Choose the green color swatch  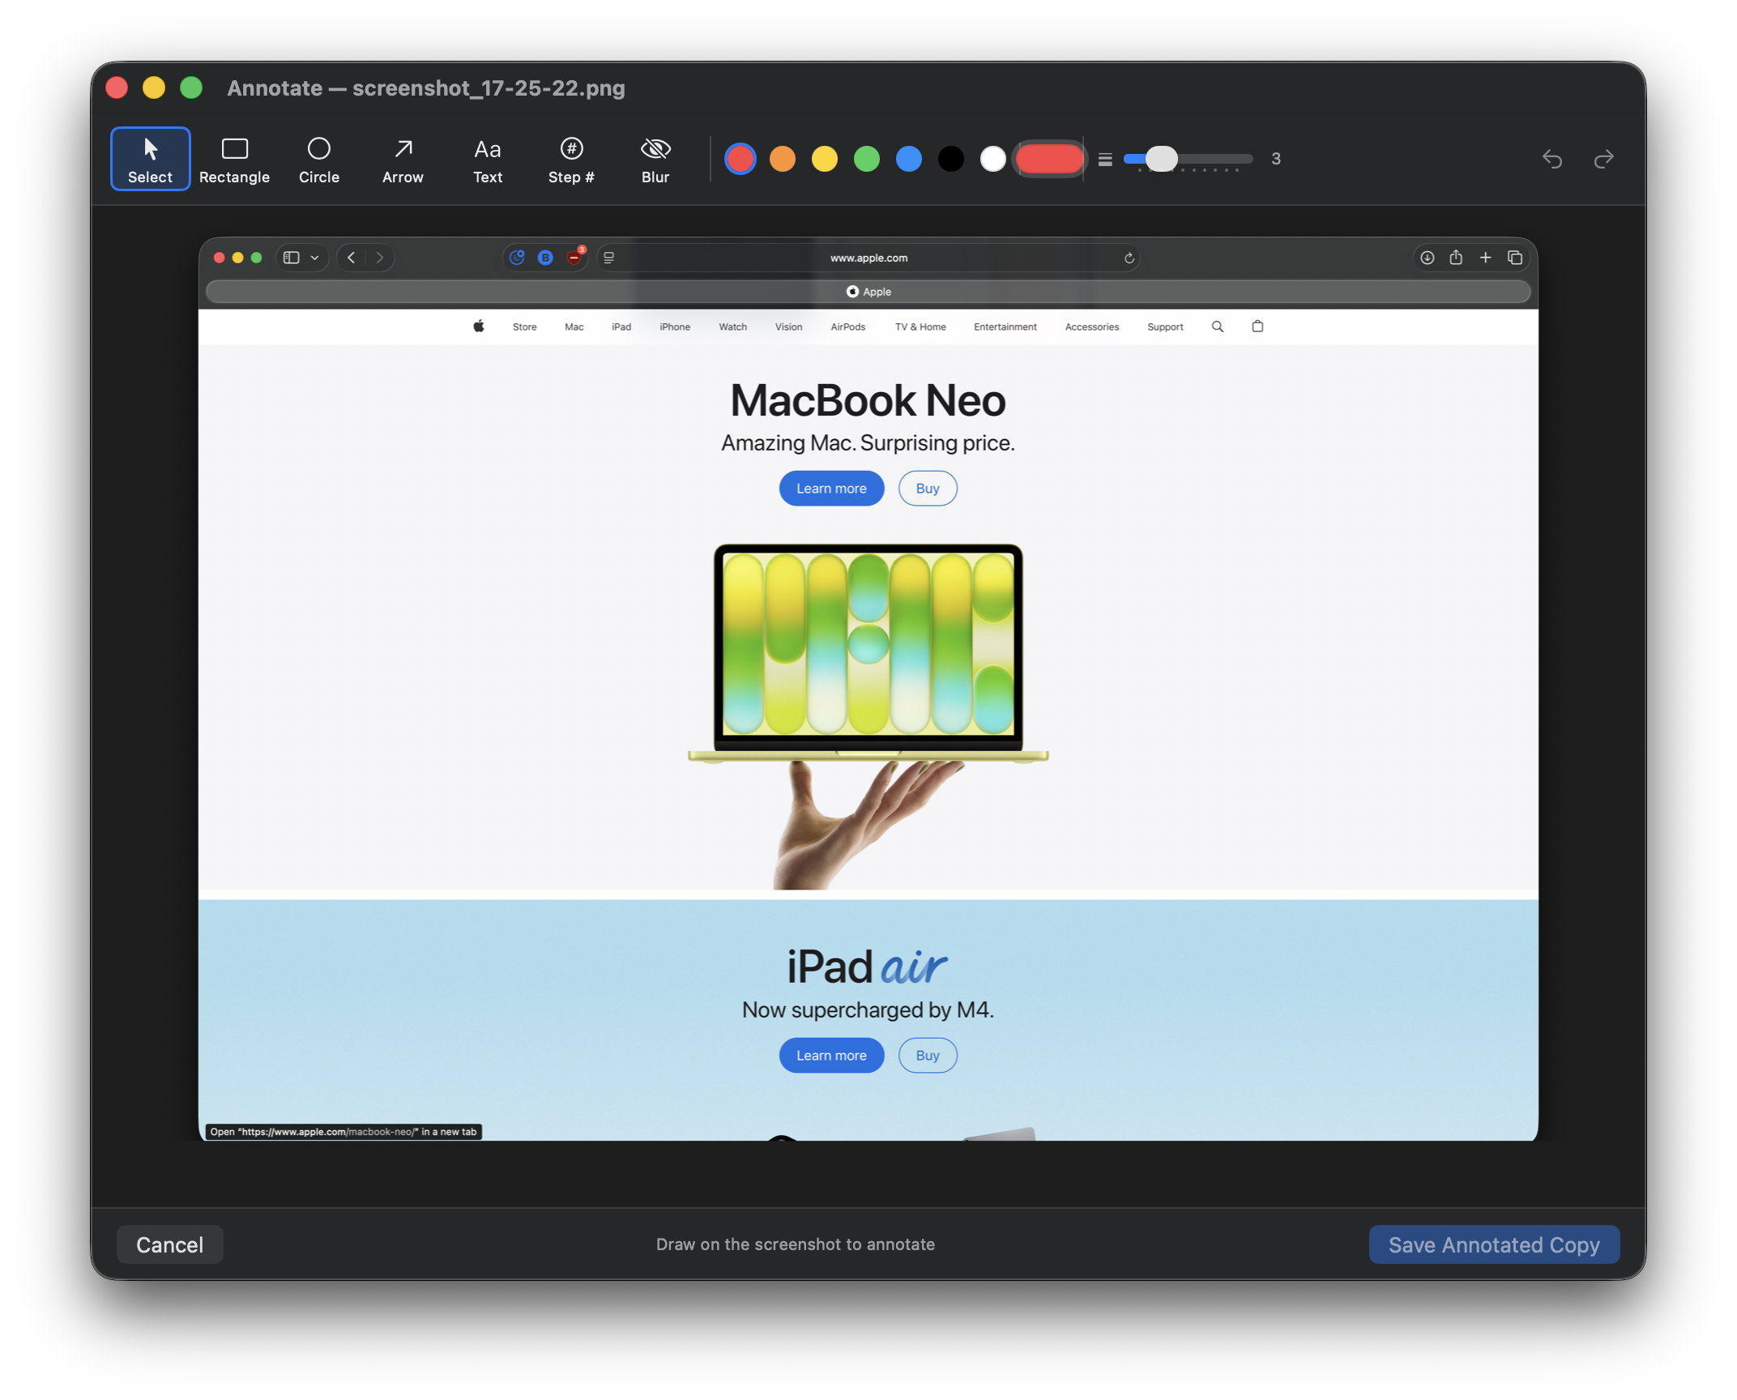click(x=866, y=159)
